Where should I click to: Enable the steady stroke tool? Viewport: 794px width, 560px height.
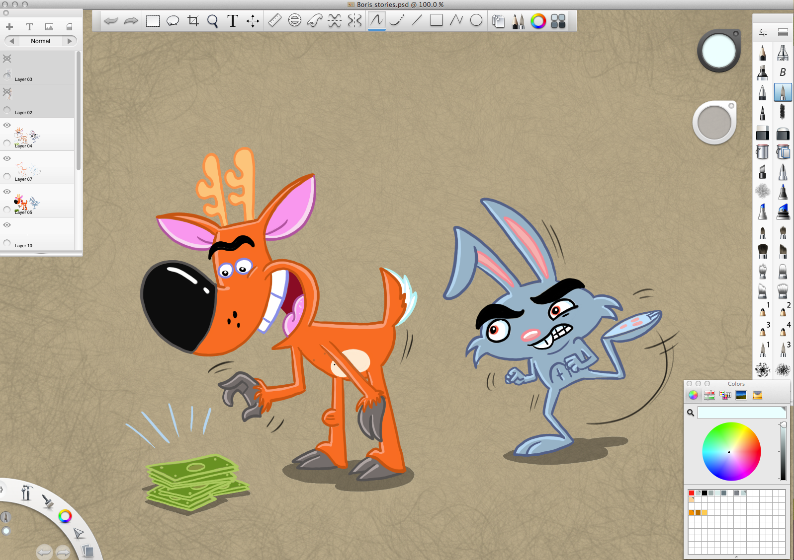point(397,20)
